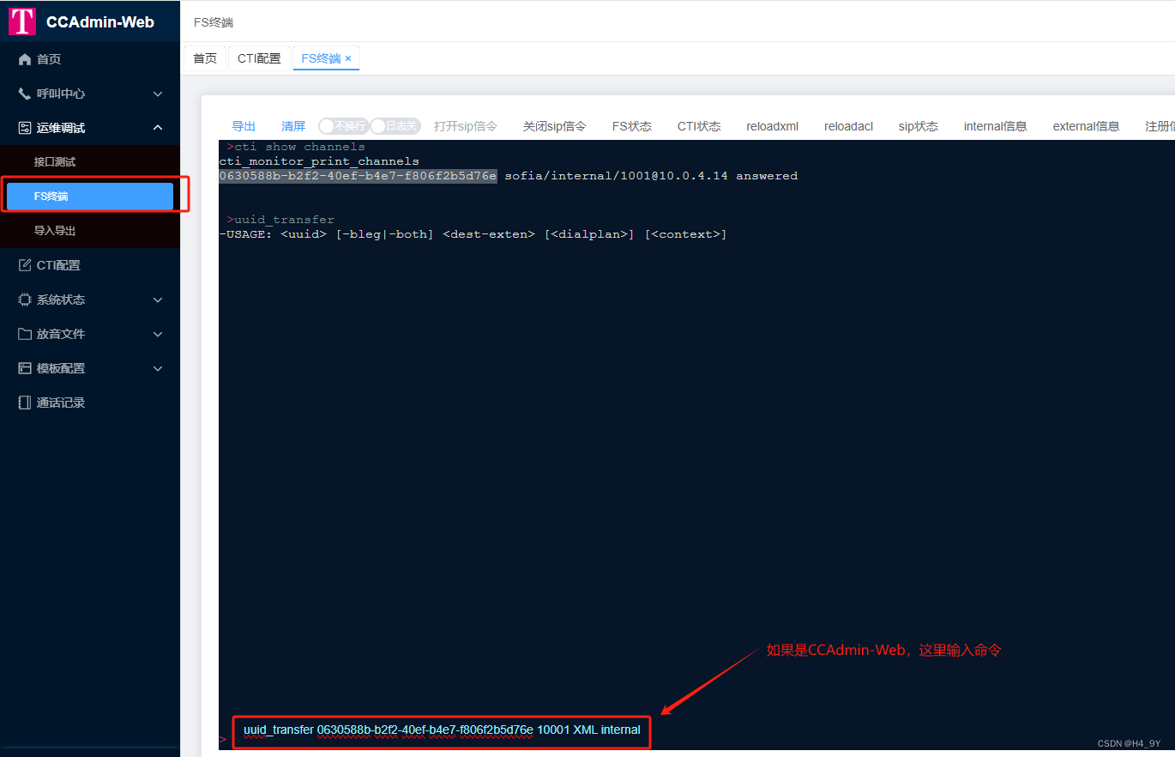Screen dimensions: 1175x757
Task: Open 首页 in the sidebar menu
Action: point(90,59)
